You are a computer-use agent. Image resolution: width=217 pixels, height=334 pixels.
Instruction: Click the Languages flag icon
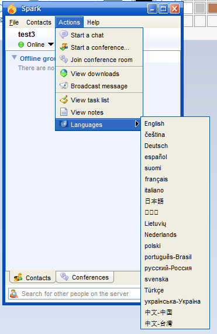(64, 124)
